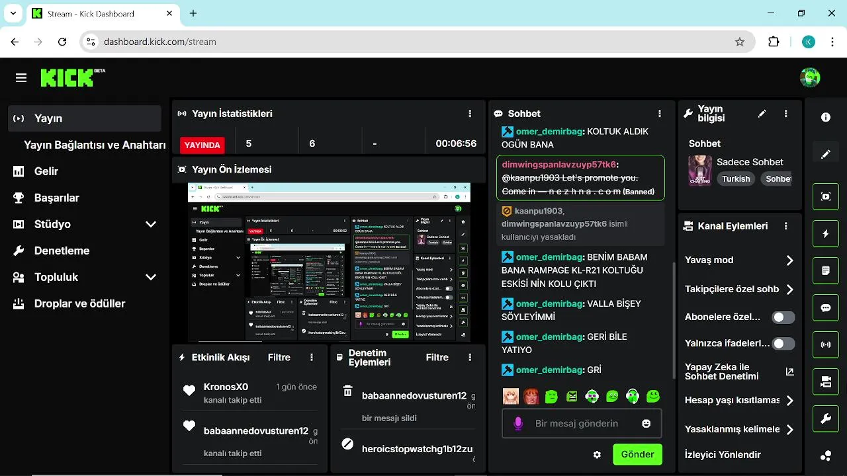Toggle the stream stats broadcast icon in the right rail

[x=826, y=344]
